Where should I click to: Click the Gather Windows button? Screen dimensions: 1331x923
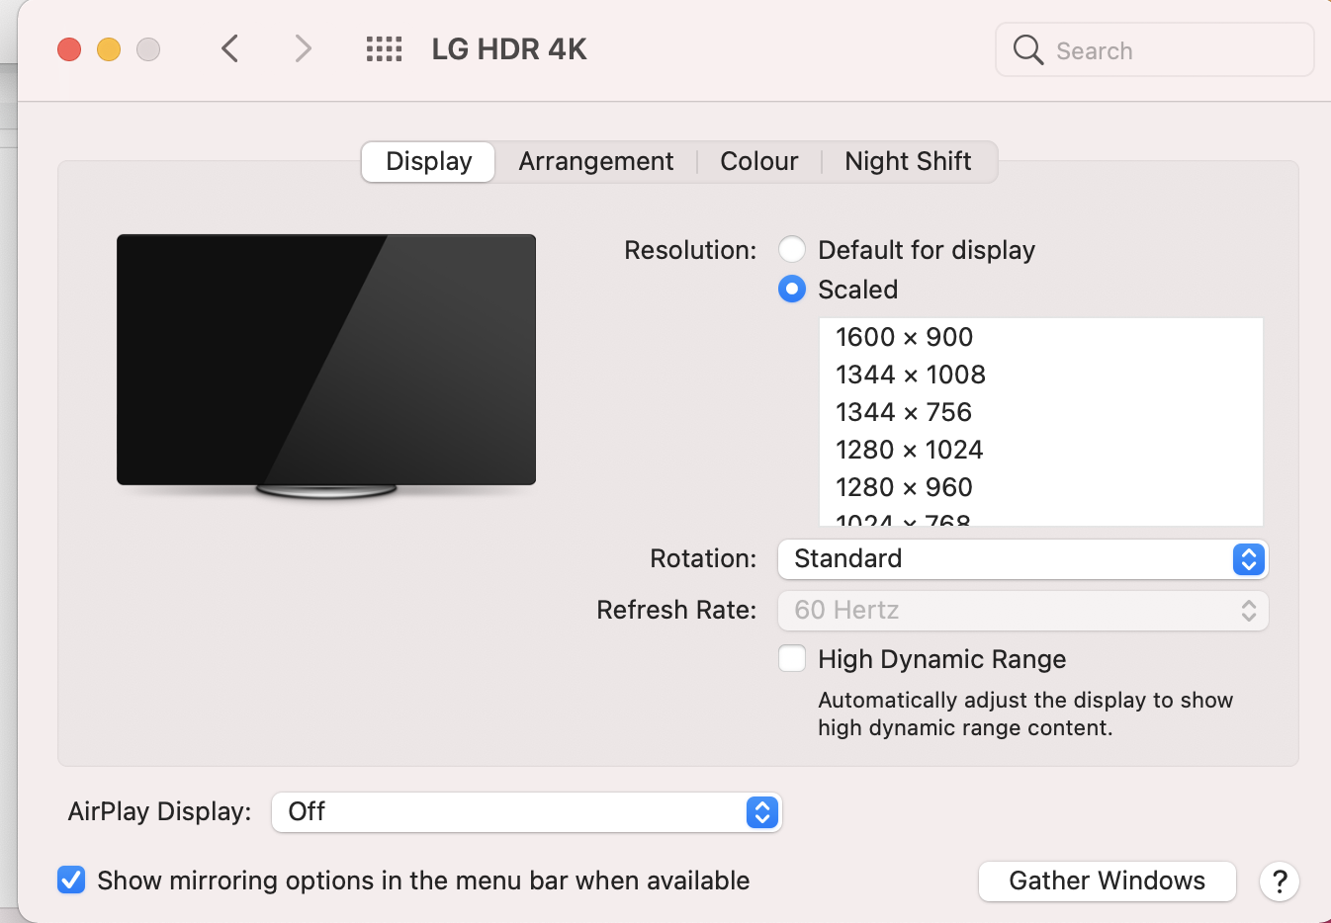point(1107,881)
